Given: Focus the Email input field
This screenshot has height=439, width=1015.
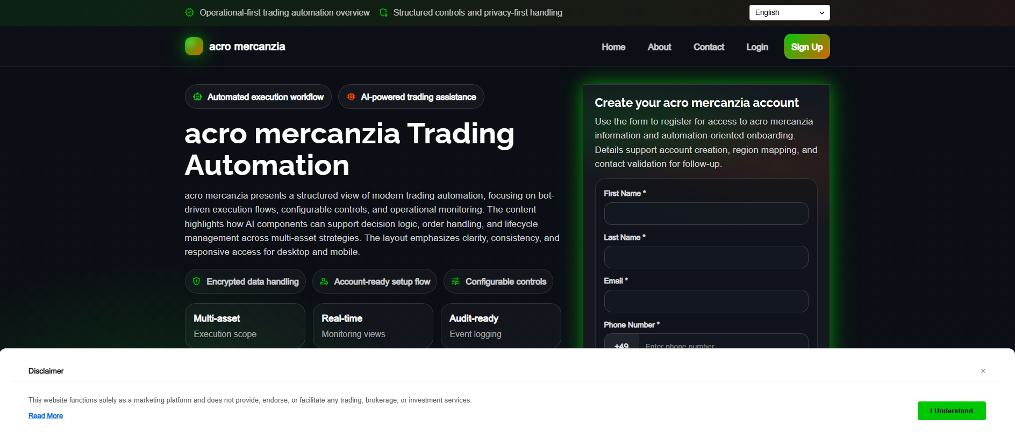Looking at the screenshot, I should click(x=706, y=301).
